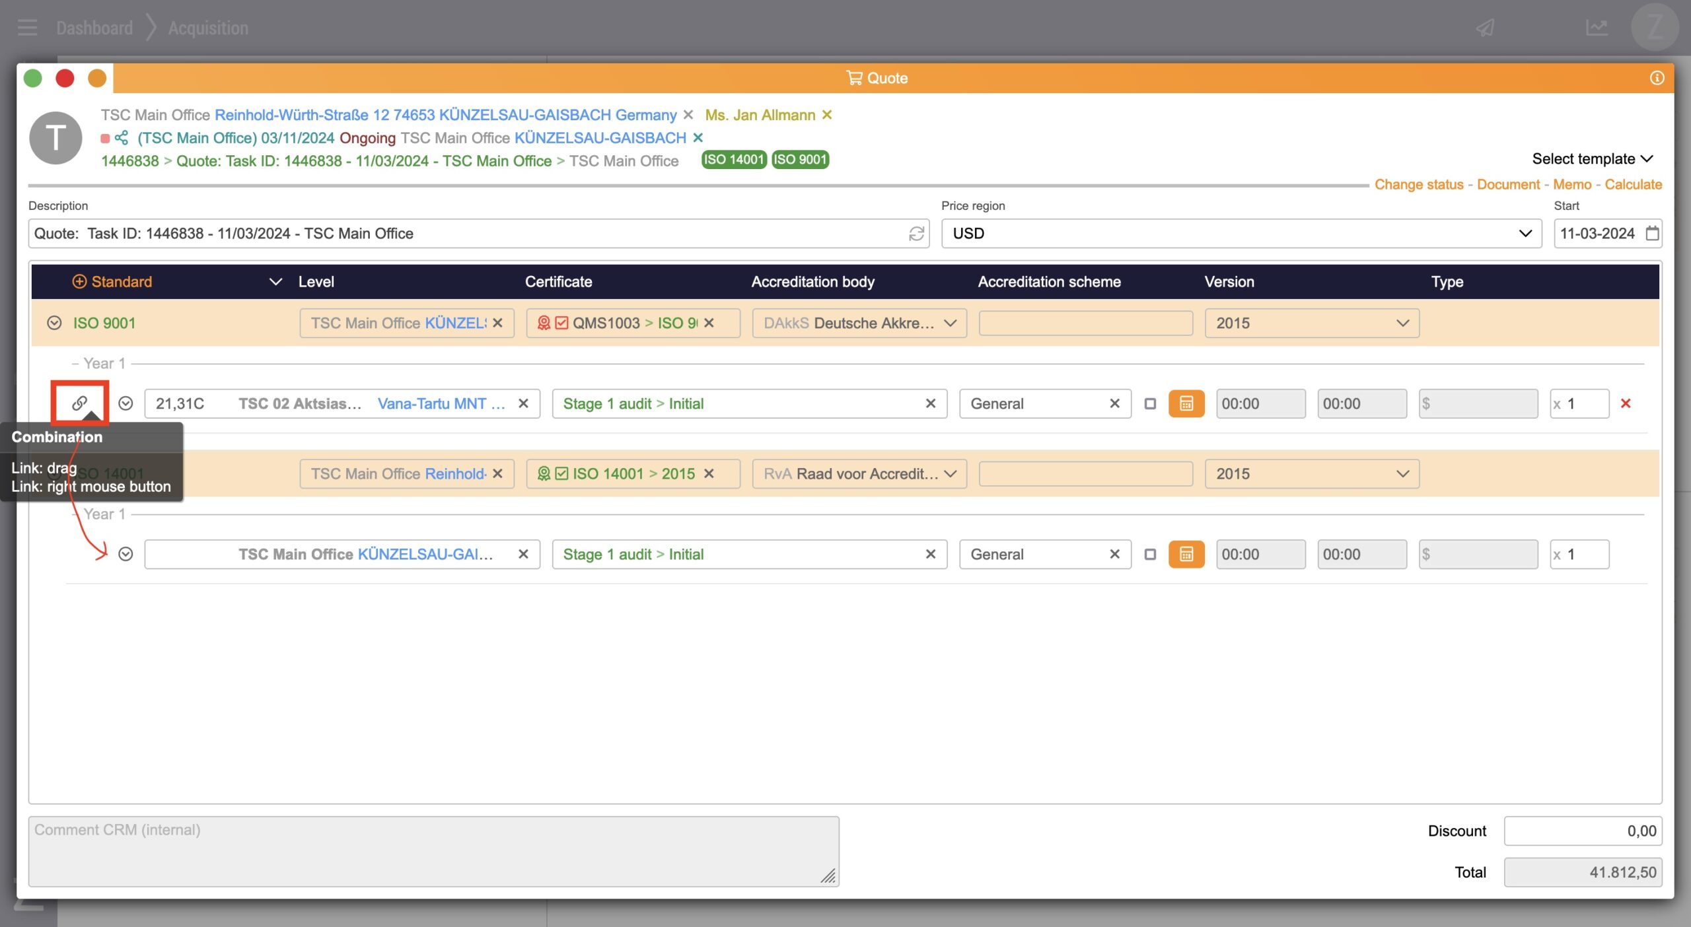Click the info icon in Quote title bar
This screenshot has height=927, width=1691.
1657,78
